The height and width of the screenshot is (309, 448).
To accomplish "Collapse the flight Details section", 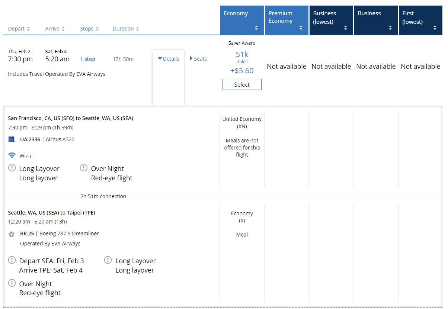I will click(x=168, y=59).
